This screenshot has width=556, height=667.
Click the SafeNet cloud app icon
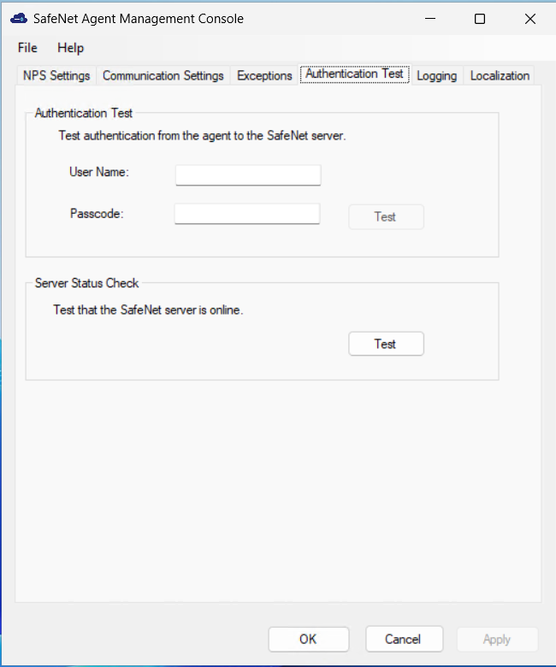[19, 18]
